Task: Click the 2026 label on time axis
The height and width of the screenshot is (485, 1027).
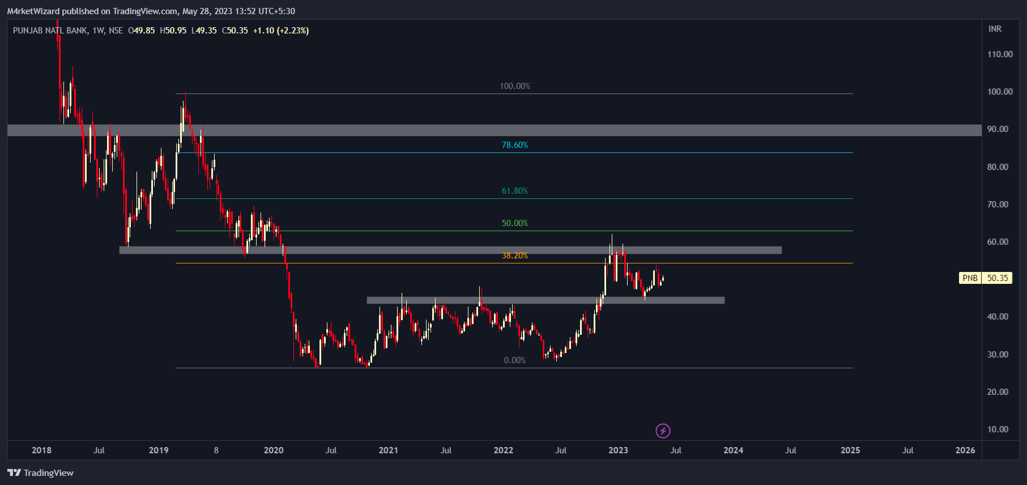Action: click(965, 450)
